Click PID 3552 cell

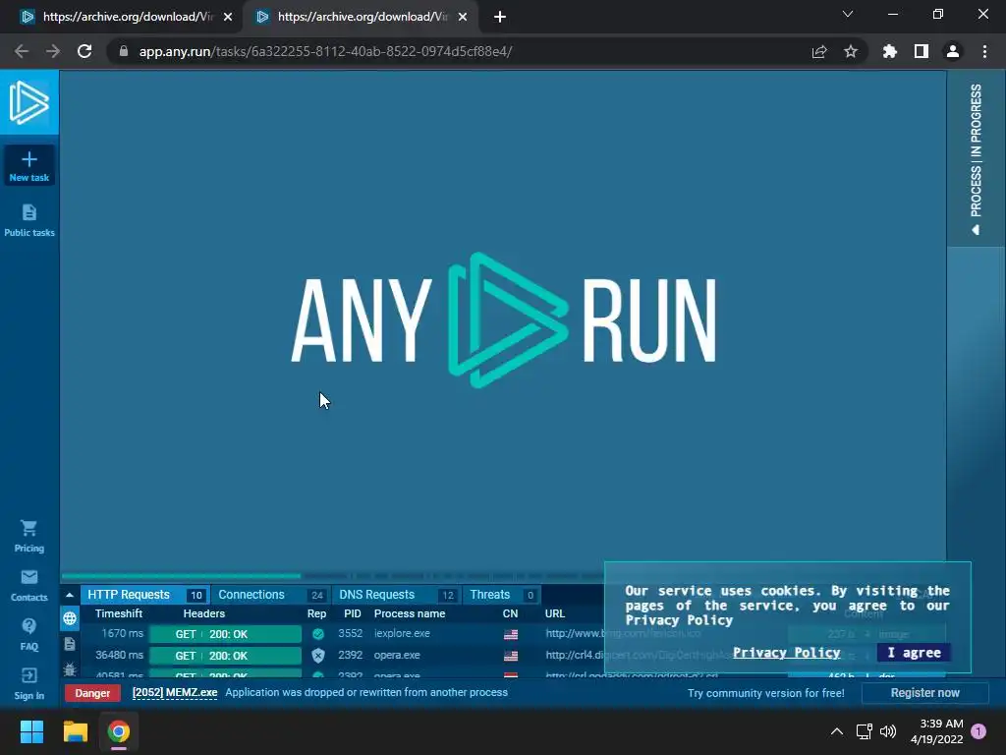(x=351, y=634)
